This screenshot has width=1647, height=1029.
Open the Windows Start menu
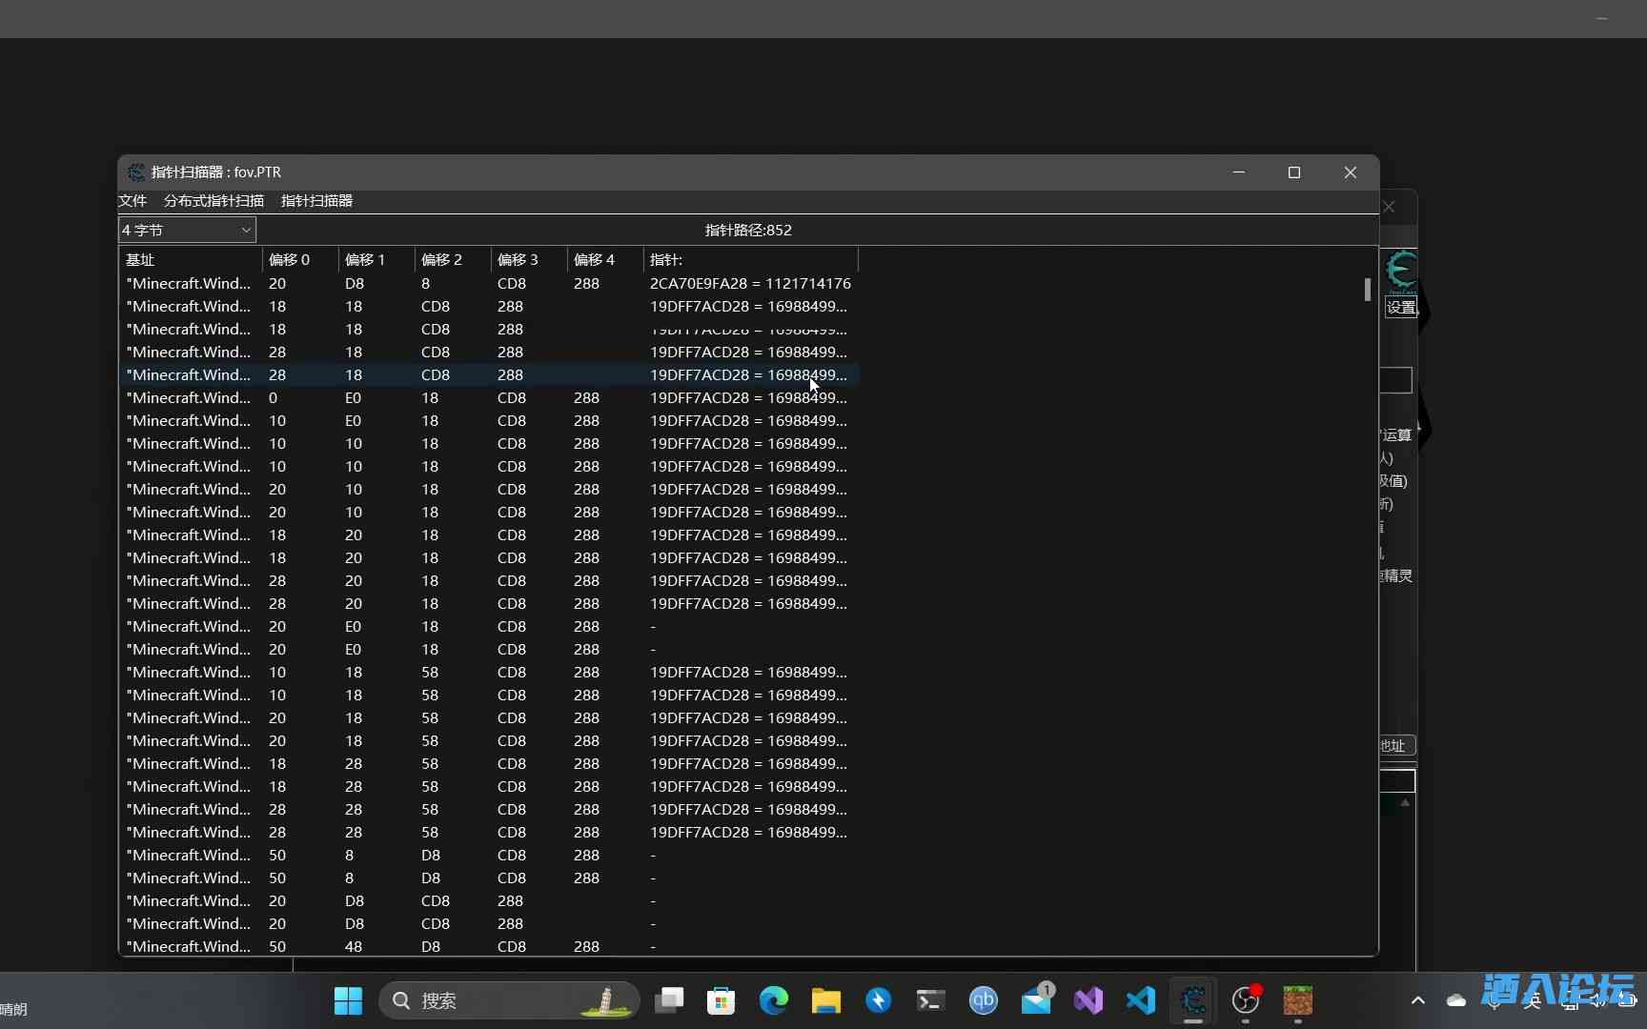tap(348, 1000)
